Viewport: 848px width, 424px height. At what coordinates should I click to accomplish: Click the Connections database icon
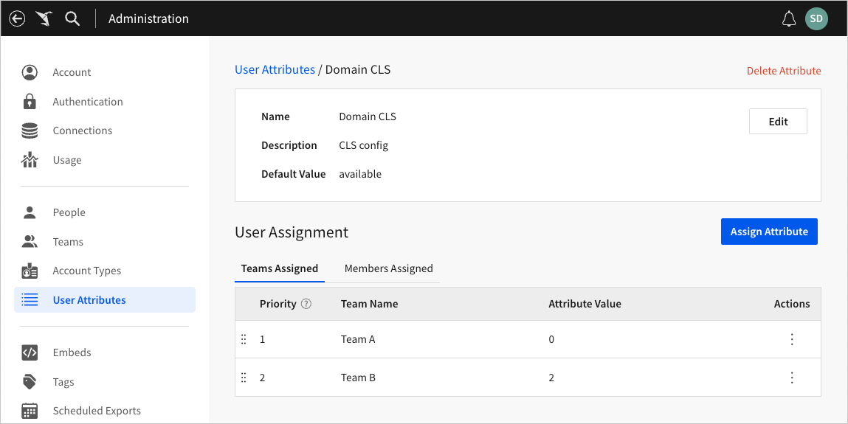30,131
